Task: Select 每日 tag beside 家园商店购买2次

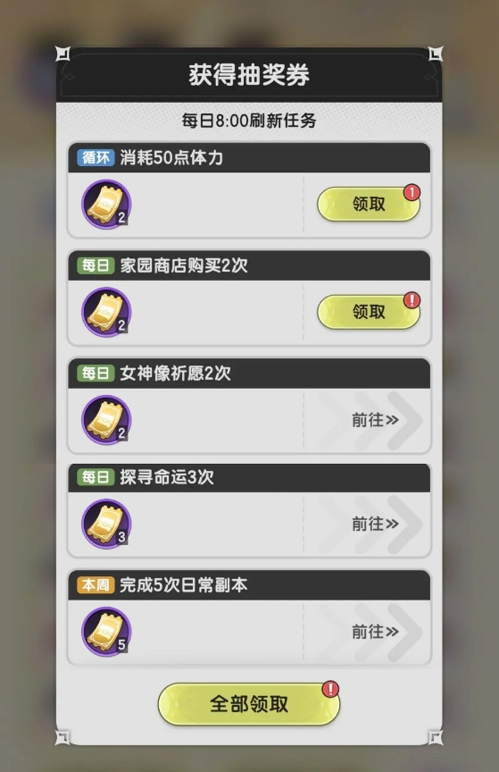Action: [x=96, y=265]
